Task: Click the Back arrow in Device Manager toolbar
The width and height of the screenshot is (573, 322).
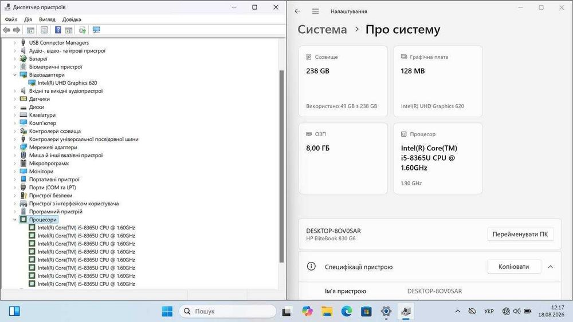Action: click(x=6, y=30)
